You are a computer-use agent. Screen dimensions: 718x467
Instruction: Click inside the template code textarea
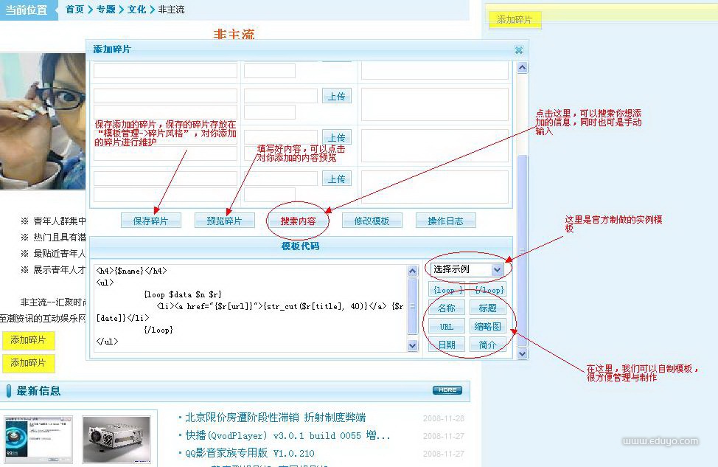(251, 308)
